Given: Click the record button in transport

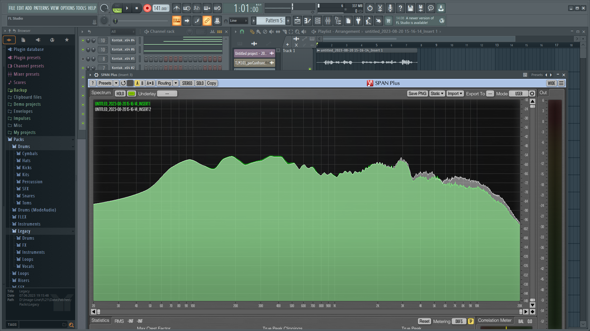Looking at the screenshot, I should point(147,8).
